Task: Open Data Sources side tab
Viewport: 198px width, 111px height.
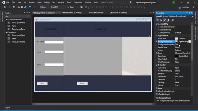Action: click(x=2, y=16)
